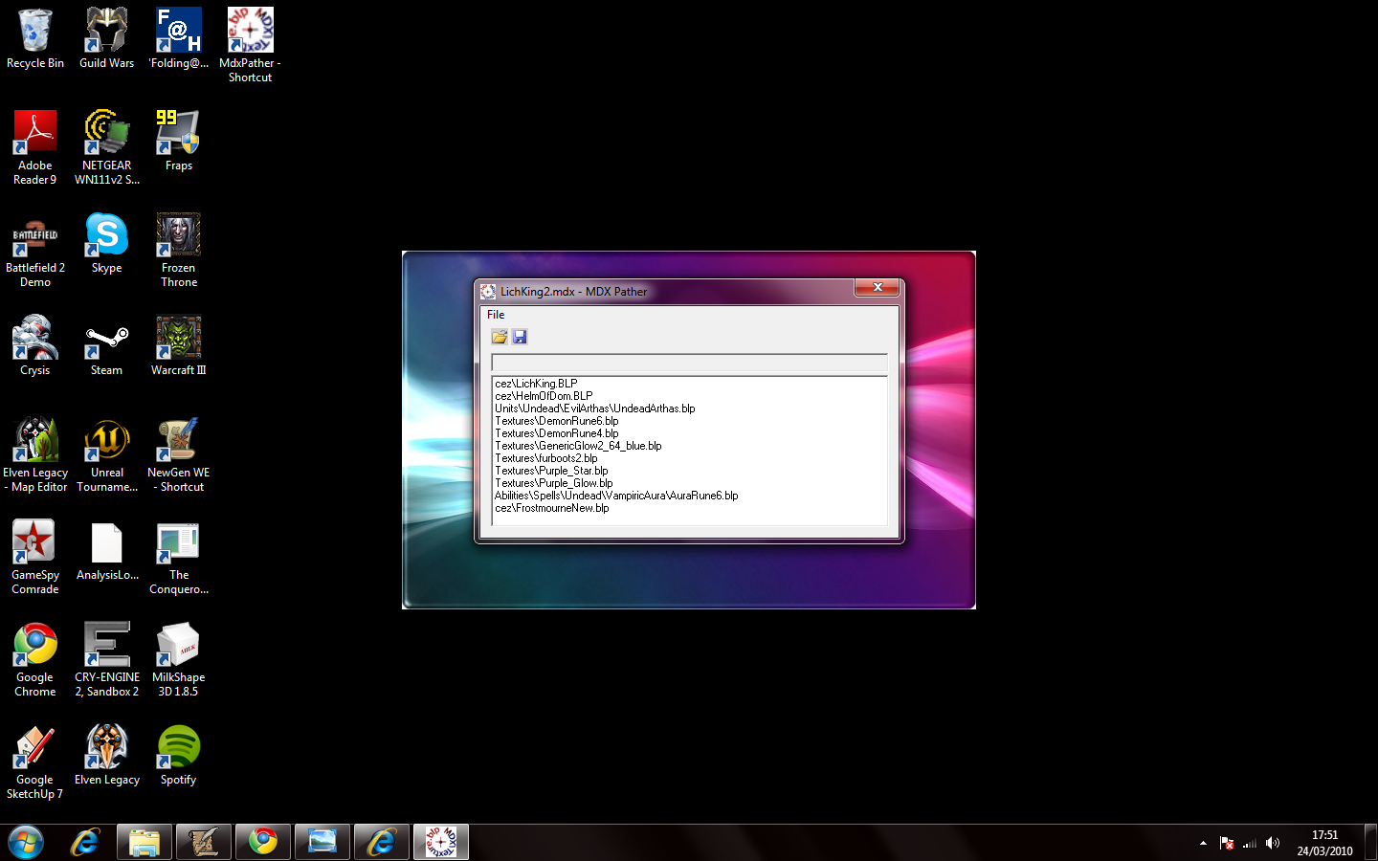Screen dimensions: 1378x861
Task: Open the network signal tray icon
Action: (x=1250, y=843)
